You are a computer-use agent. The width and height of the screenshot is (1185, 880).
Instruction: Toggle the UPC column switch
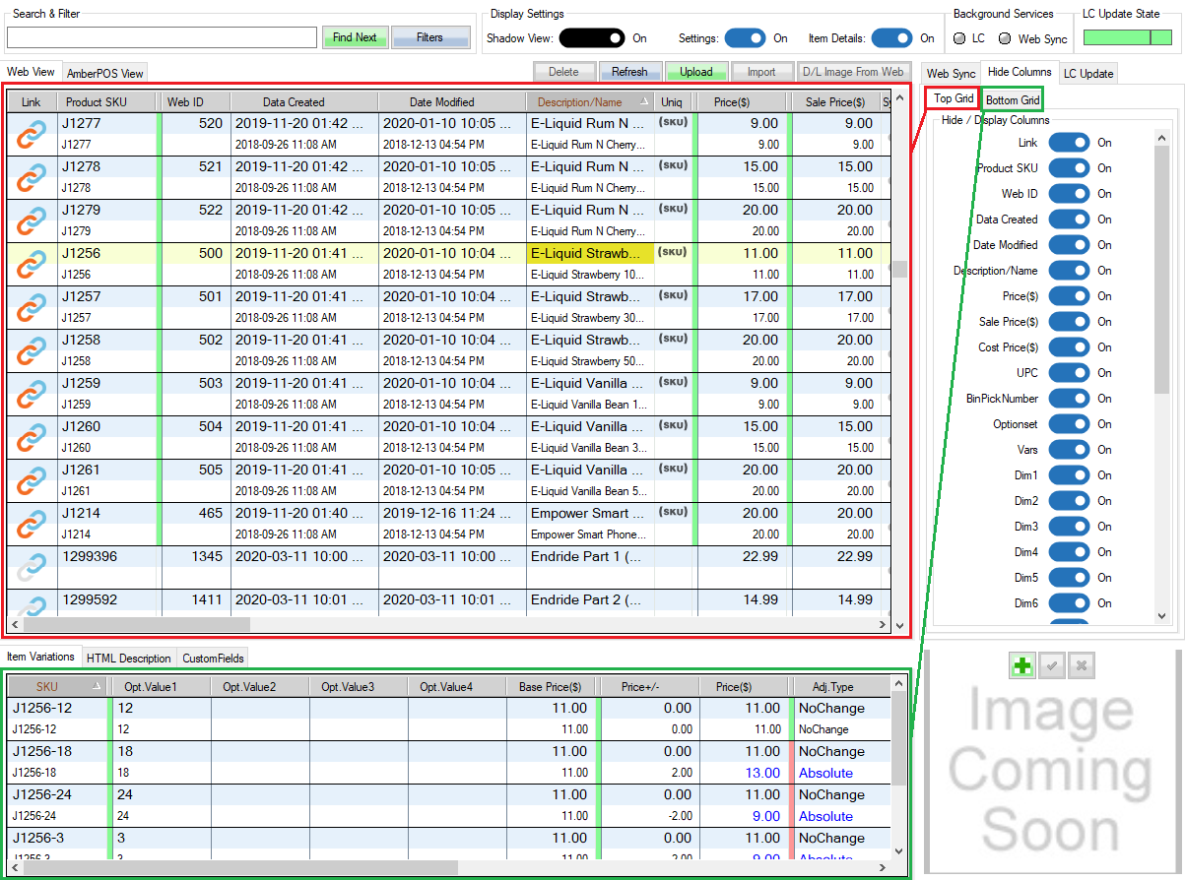point(1069,373)
